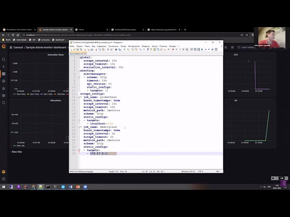
Task: Open the Grafana Configuration gear sidebar icon
Action: tap(4, 95)
